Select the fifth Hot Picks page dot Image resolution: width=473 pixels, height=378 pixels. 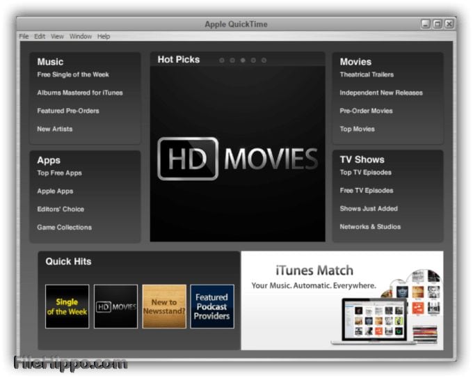(x=264, y=61)
